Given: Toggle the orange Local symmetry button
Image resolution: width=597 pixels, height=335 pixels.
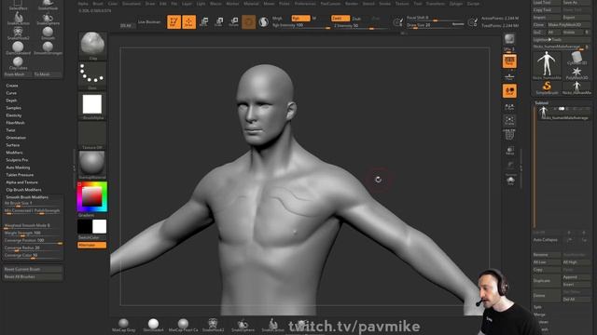Looking at the screenshot, I should click(509, 91).
